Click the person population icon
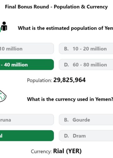Image resolution: width=113 pixels, height=158 pixels. tap(4, 26)
